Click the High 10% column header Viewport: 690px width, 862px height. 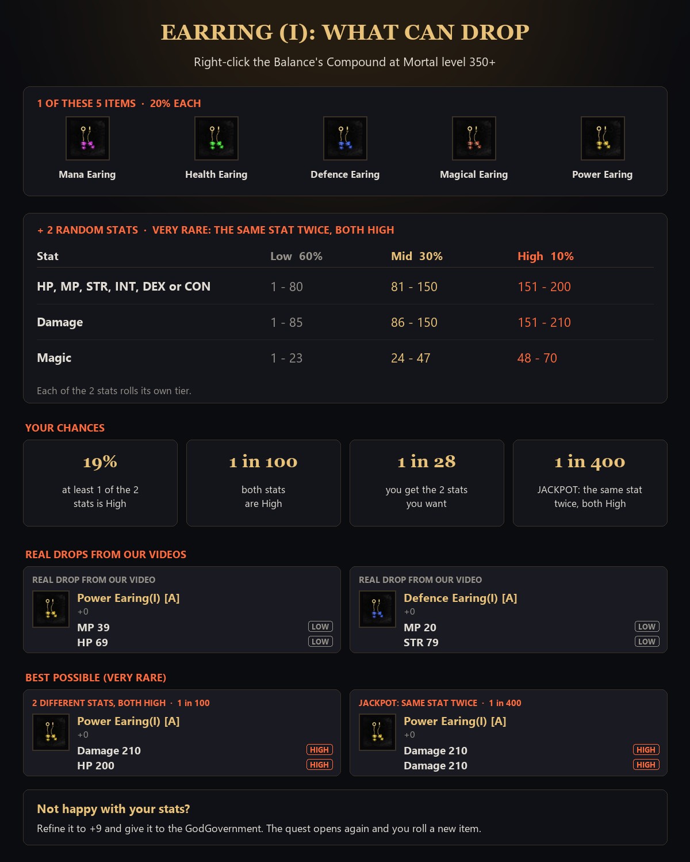pos(546,256)
